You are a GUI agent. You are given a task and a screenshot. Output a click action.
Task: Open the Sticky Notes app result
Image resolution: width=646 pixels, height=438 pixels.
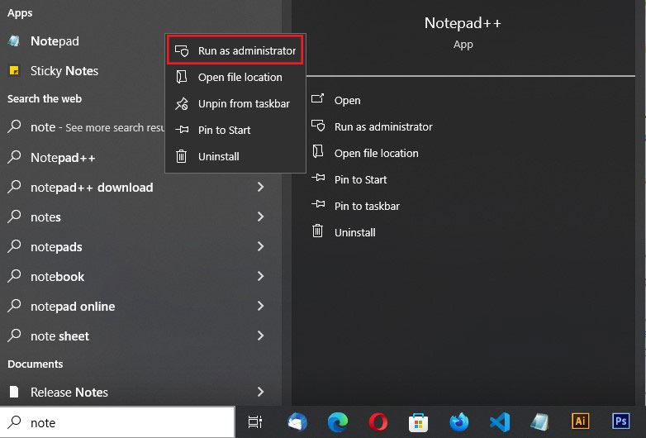(83, 71)
